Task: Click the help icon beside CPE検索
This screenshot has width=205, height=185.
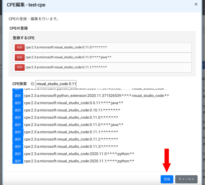Action: point(33,84)
